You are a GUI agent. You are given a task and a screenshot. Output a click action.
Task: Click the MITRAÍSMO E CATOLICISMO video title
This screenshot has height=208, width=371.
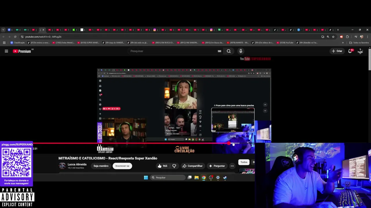(108, 158)
